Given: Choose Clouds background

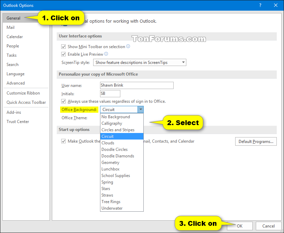Looking at the screenshot, I should pos(122,143).
